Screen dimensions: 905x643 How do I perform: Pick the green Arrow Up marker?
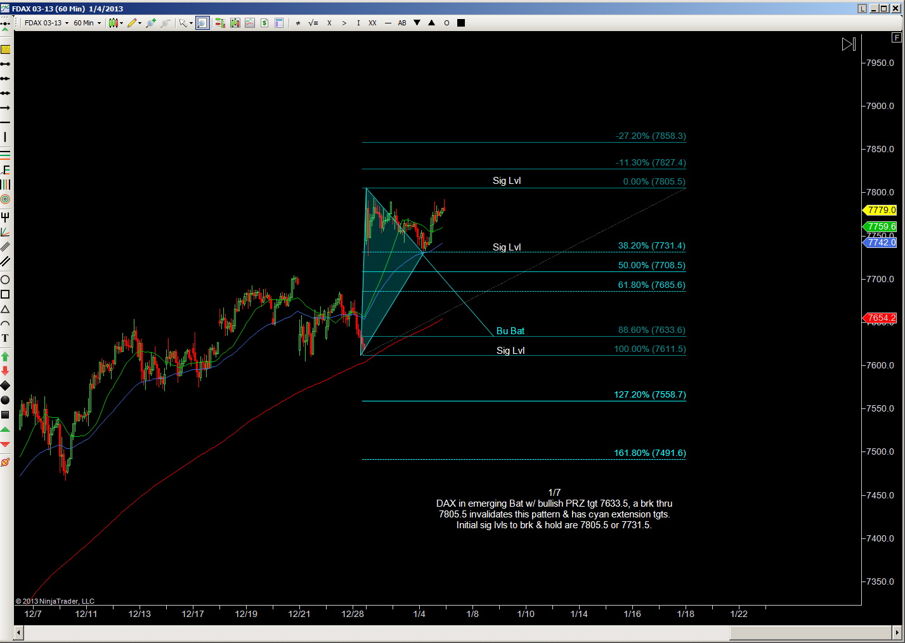point(5,356)
